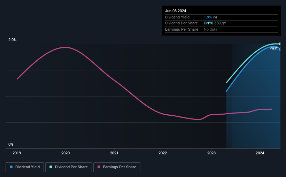Click the Jun 03 2024 tooltip date

pyautogui.click(x=176, y=11)
